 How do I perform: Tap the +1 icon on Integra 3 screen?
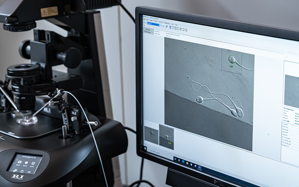click(29, 172)
